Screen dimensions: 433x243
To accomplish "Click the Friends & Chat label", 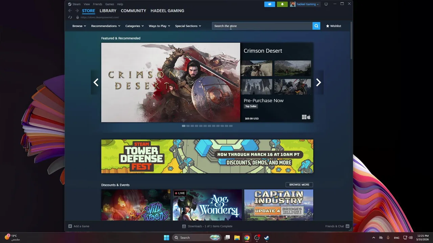I will pos(335,226).
